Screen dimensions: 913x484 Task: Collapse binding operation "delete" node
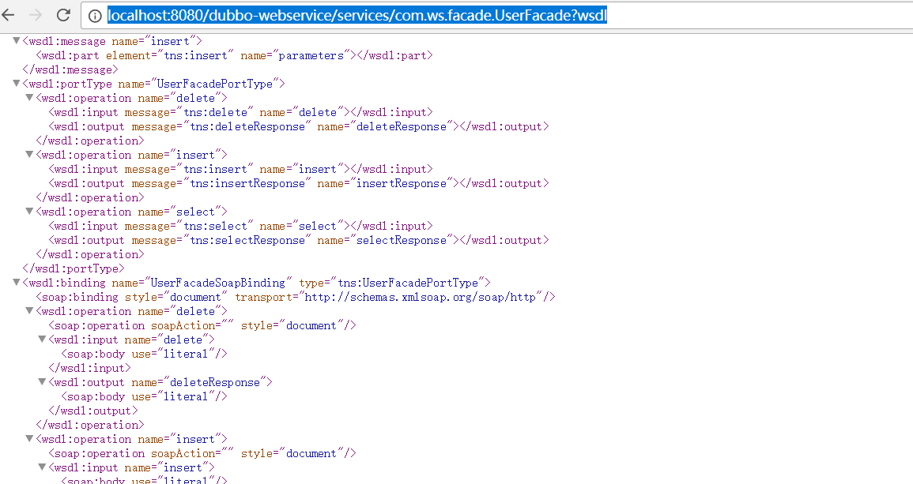pos(29,310)
